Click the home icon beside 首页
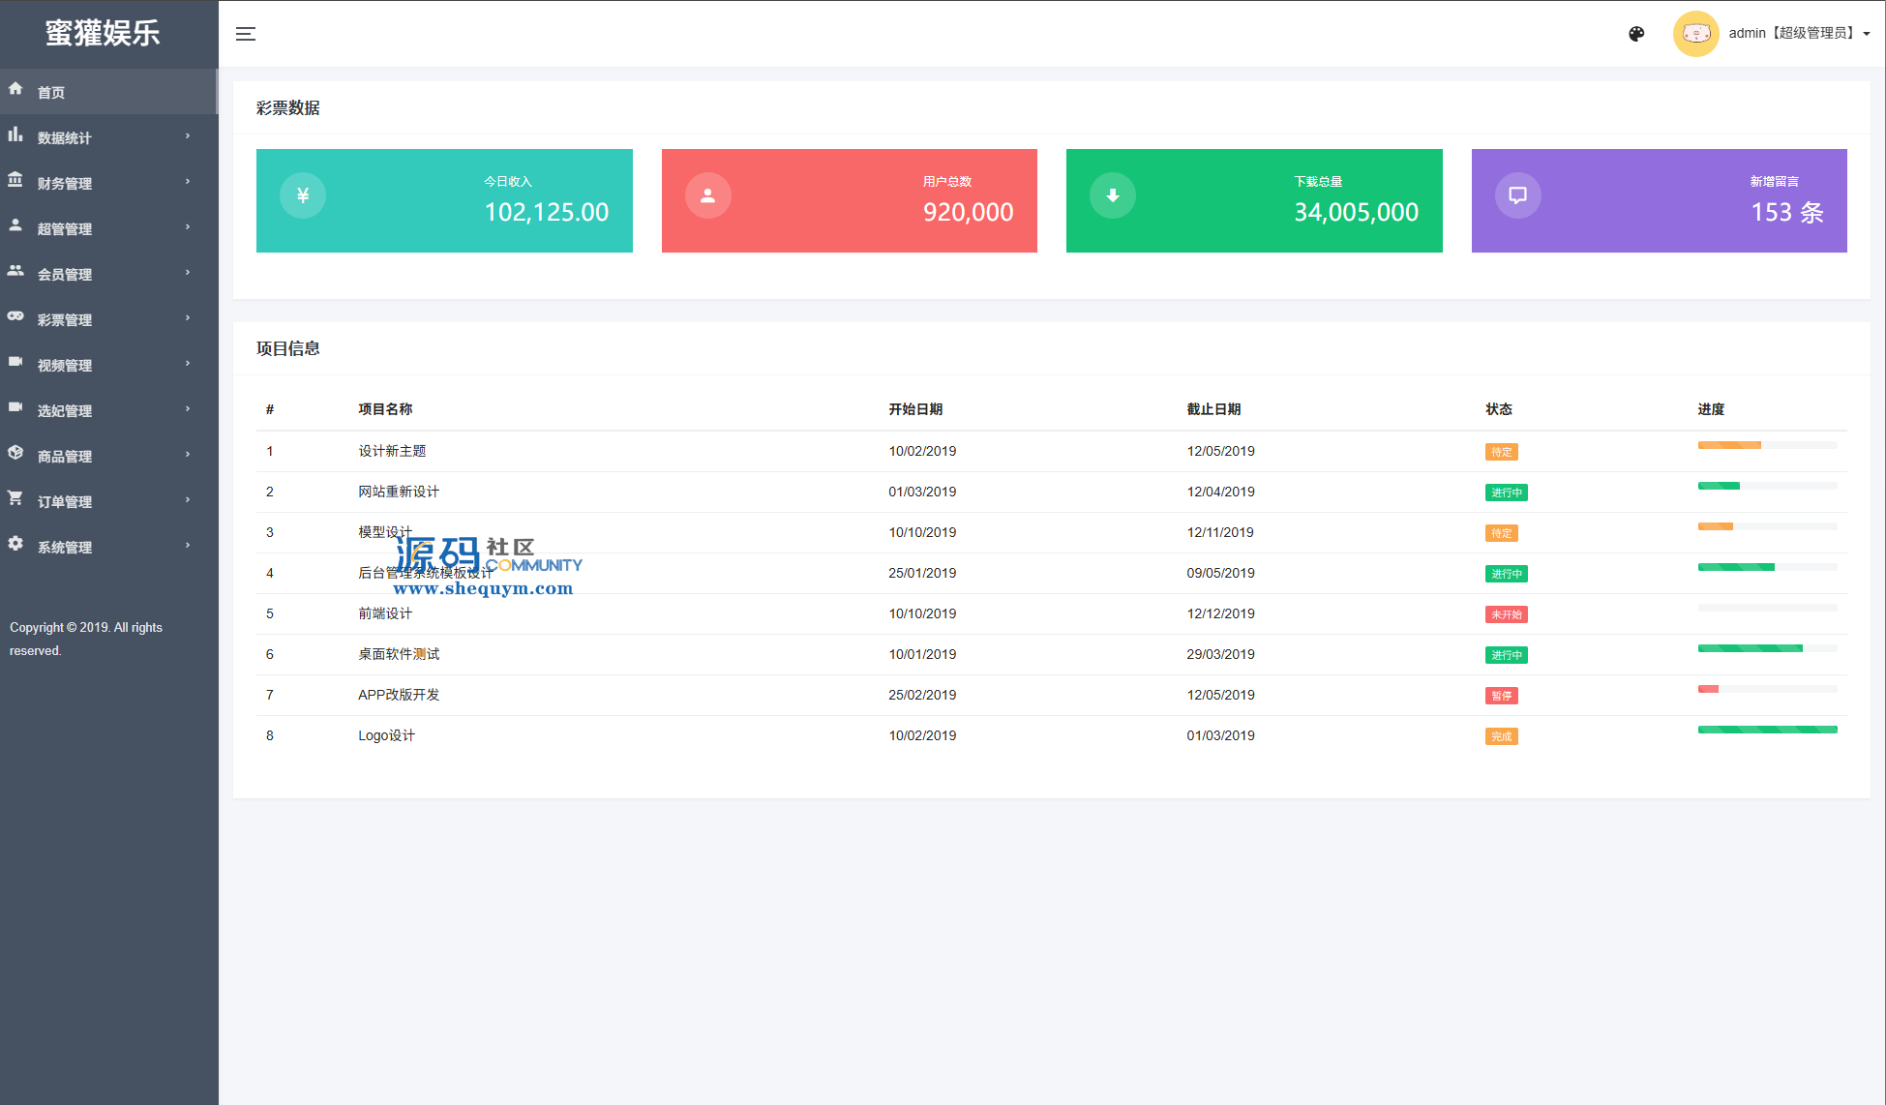Screen dimensions: 1886x1105 tap(15, 89)
